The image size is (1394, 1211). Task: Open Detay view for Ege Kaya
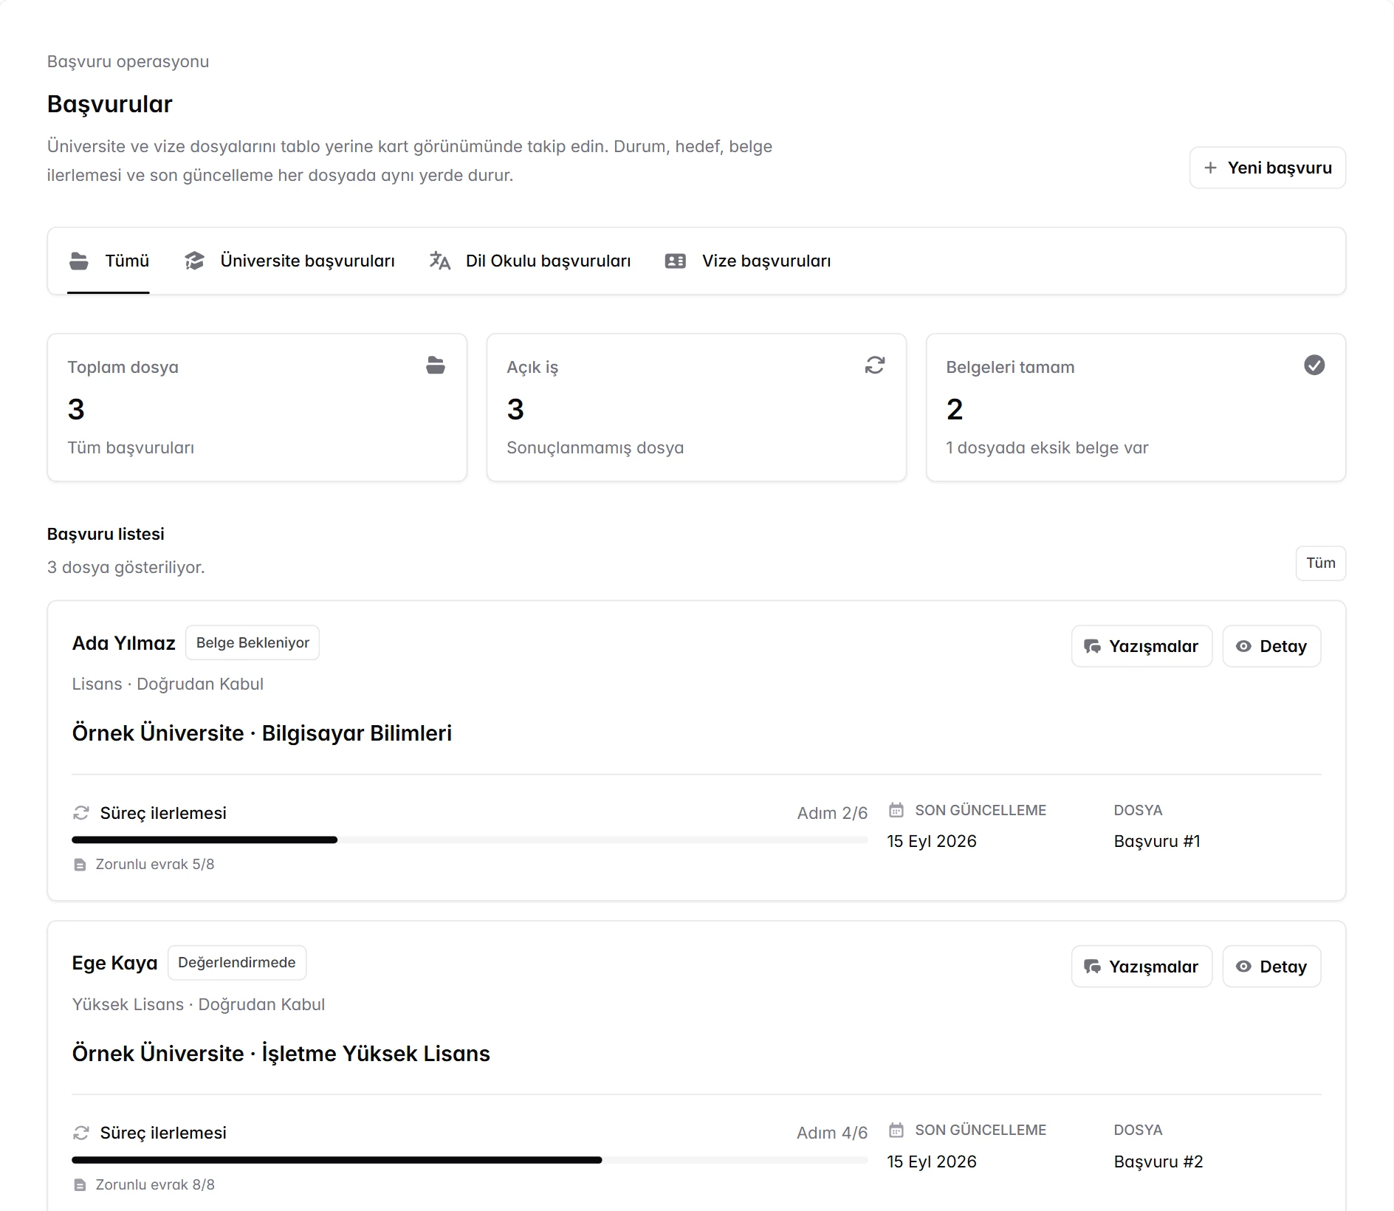click(x=1271, y=967)
